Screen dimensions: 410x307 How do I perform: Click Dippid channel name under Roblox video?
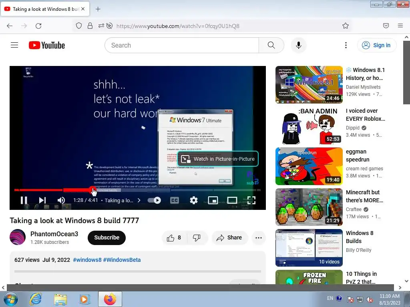[353, 128]
